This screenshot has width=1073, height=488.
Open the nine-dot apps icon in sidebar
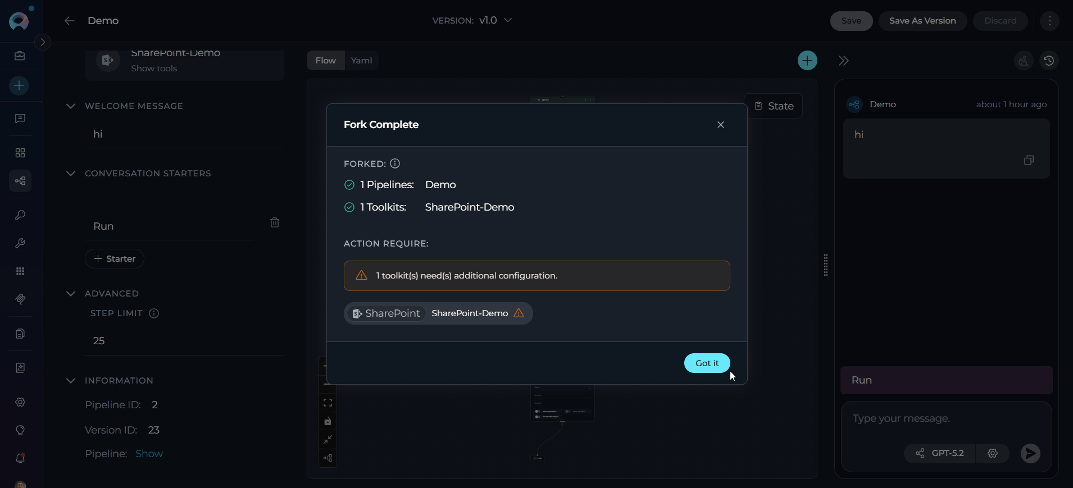click(x=20, y=271)
